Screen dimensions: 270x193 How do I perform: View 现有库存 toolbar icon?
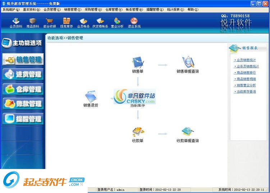(x=67, y=23)
